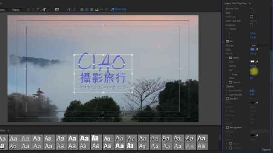Align the title text to the right
Screen dimensions: 273x153
(x=92, y=9)
